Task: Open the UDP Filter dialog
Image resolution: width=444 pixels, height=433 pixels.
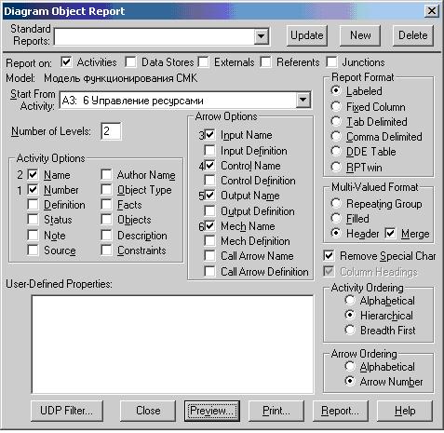Action: pos(67,411)
